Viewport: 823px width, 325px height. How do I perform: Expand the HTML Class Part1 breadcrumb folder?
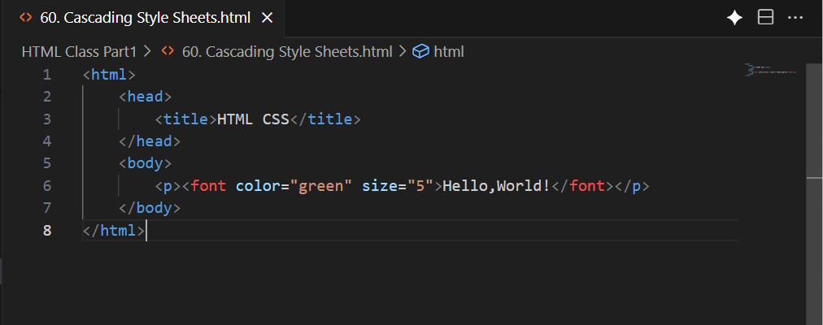79,51
